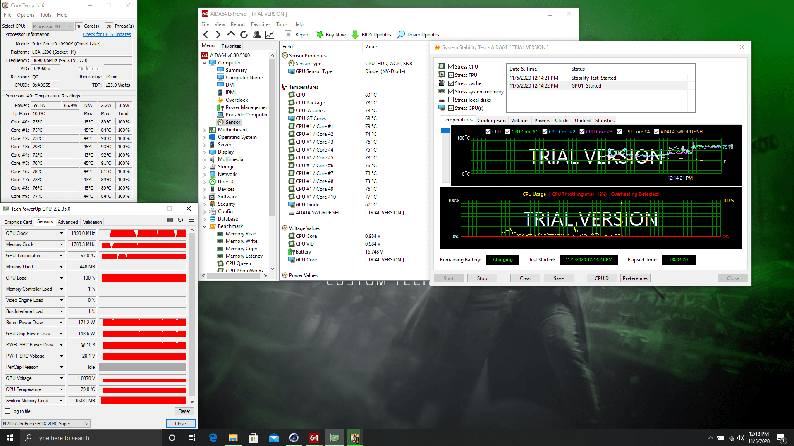Switch to the Cooling Fans tab

pyautogui.click(x=492, y=121)
